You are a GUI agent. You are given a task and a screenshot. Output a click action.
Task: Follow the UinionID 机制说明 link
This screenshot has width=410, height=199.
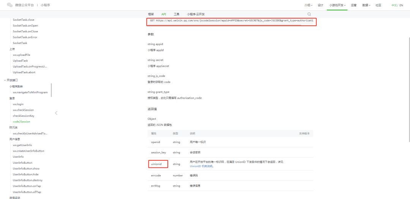pyautogui.click(x=201, y=166)
